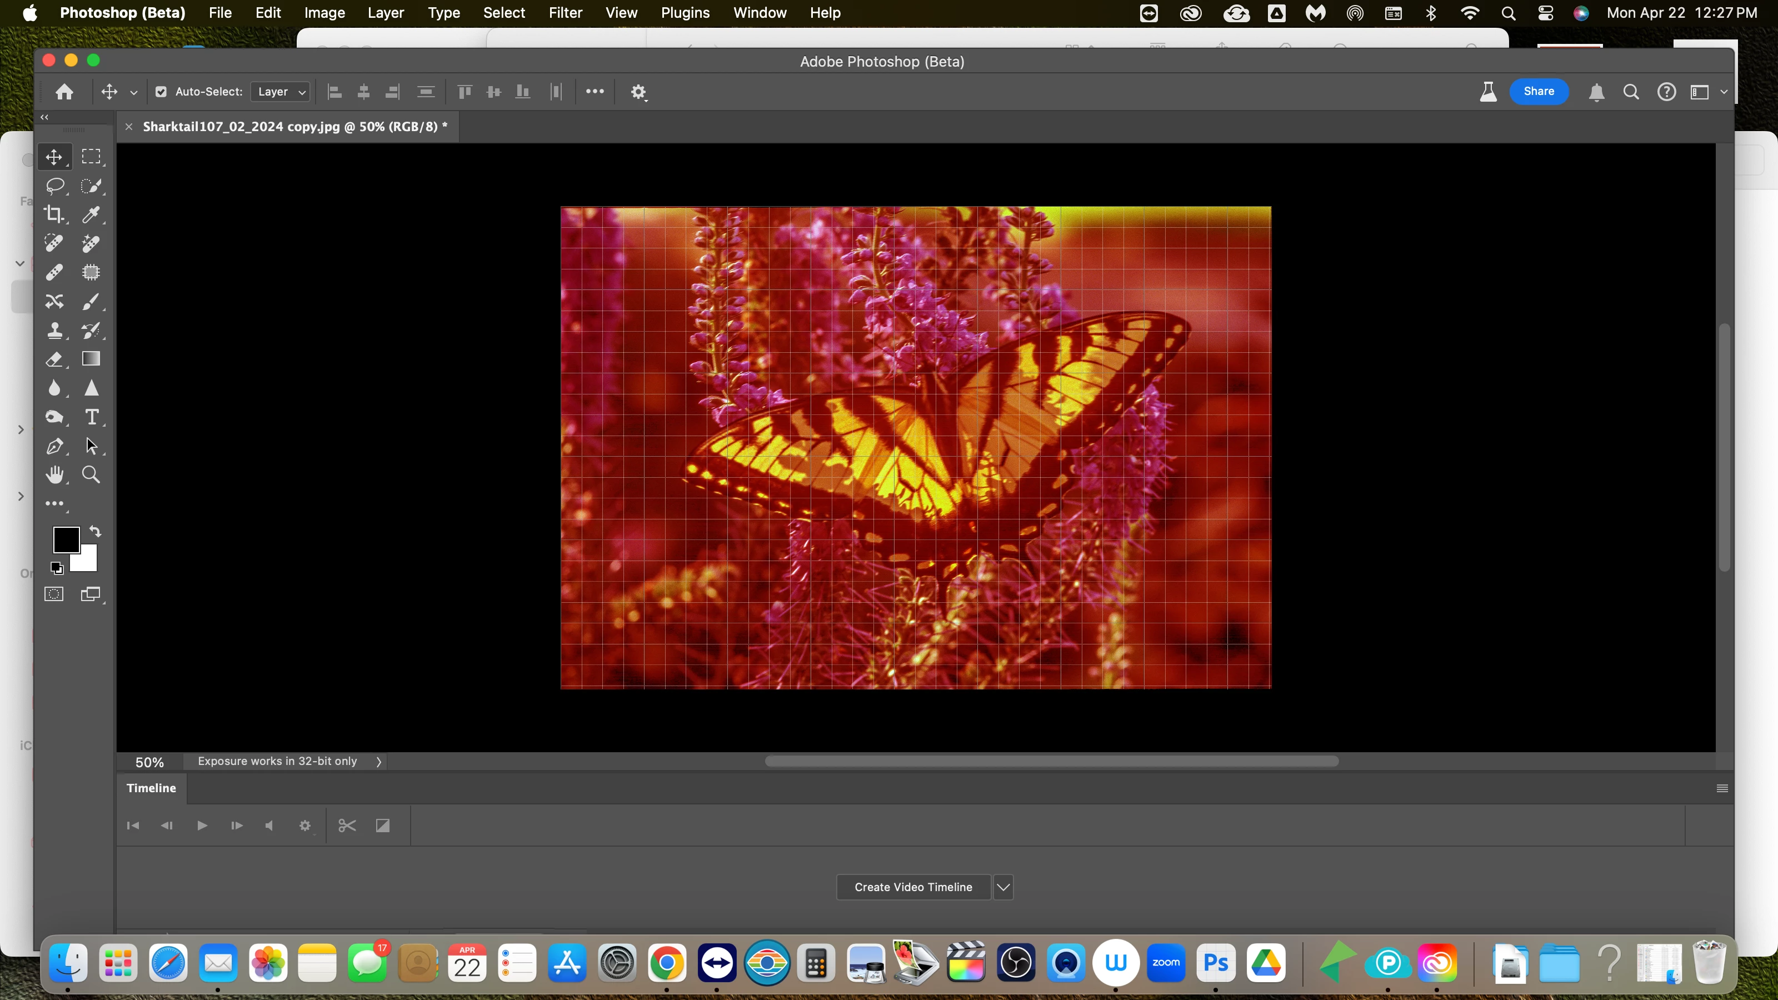
Task: Expand Create Video Timeline options arrow
Action: [x=1003, y=887]
